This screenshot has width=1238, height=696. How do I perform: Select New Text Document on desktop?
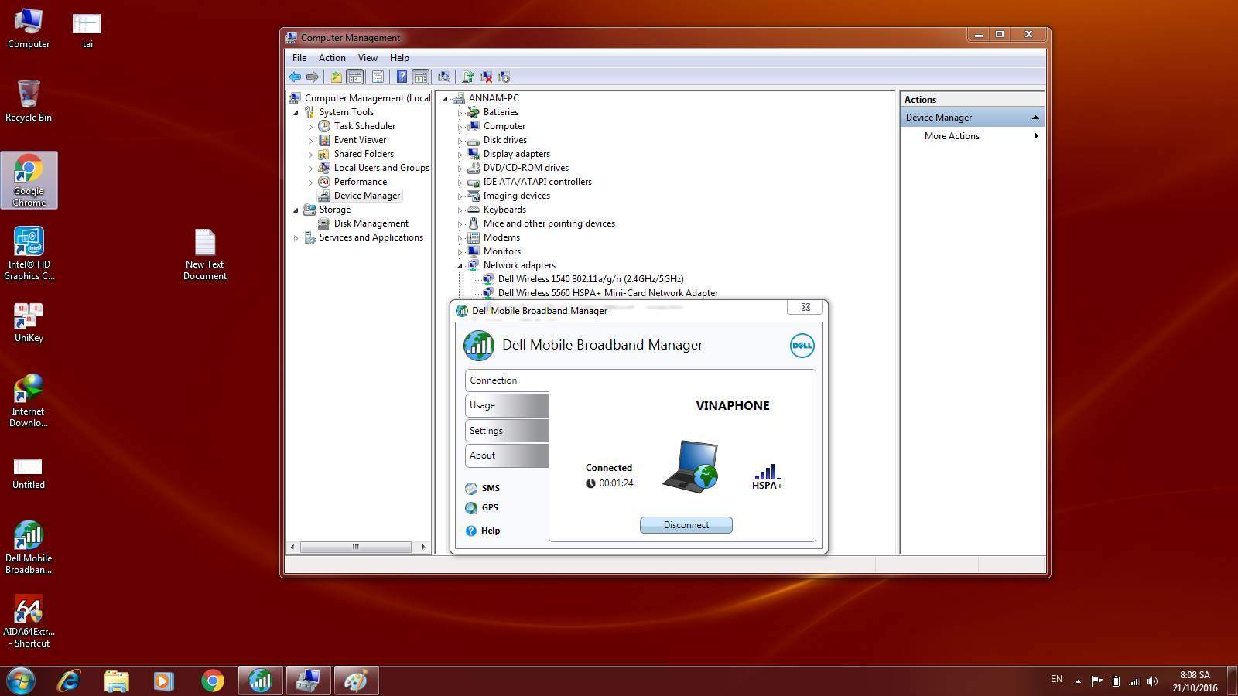pos(205,254)
